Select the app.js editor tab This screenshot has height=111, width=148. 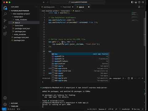pyautogui.click(x=81, y=7)
